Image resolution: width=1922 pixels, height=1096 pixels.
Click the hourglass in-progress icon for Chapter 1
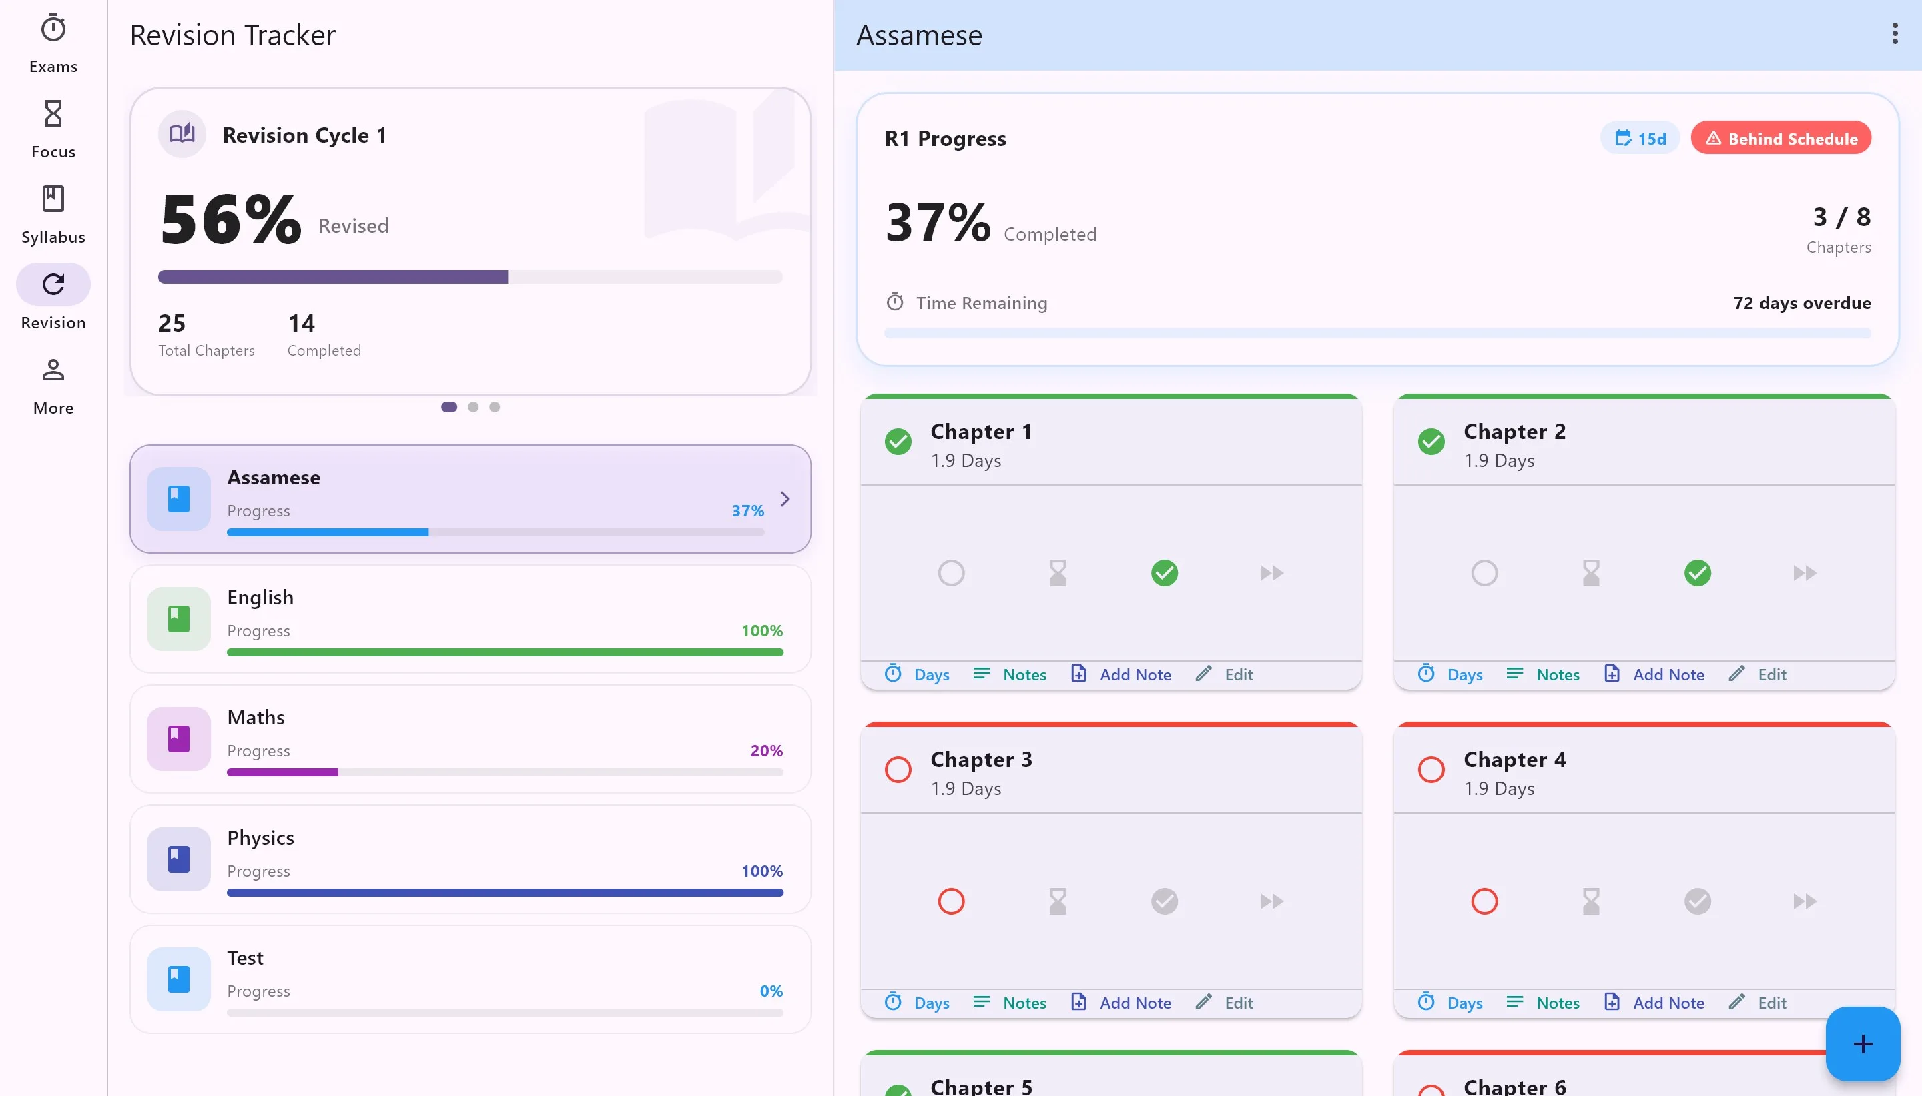[1058, 573]
